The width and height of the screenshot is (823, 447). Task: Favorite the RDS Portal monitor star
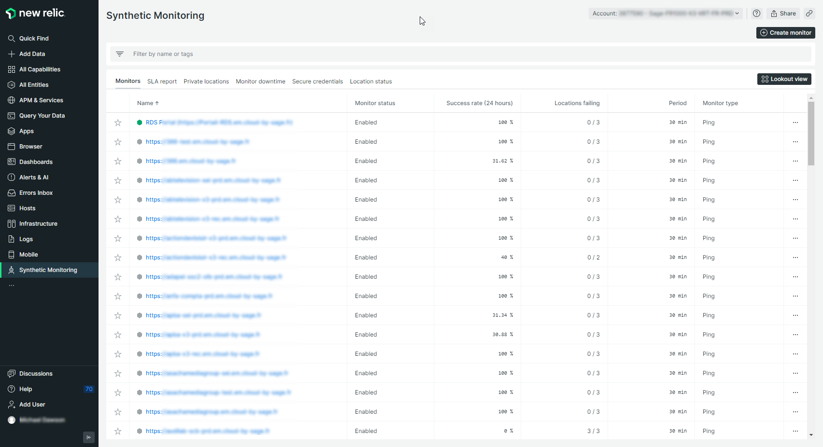coord(118,122)
